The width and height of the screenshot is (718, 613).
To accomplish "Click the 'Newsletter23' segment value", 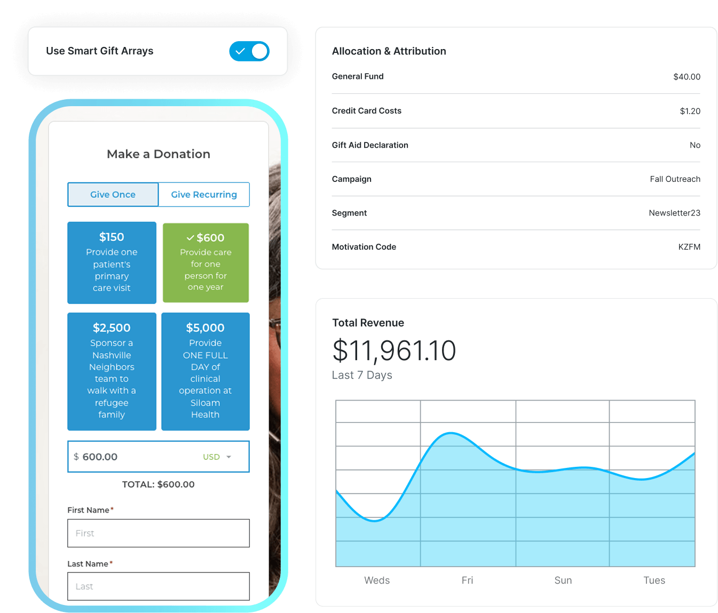I will pyautogui.click(x=675, y=213).
